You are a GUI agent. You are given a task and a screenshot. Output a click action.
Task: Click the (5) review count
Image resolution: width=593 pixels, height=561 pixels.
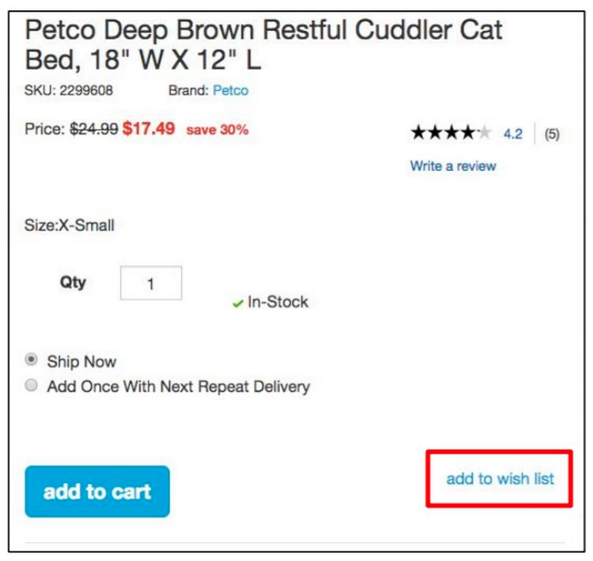(551, 134)
